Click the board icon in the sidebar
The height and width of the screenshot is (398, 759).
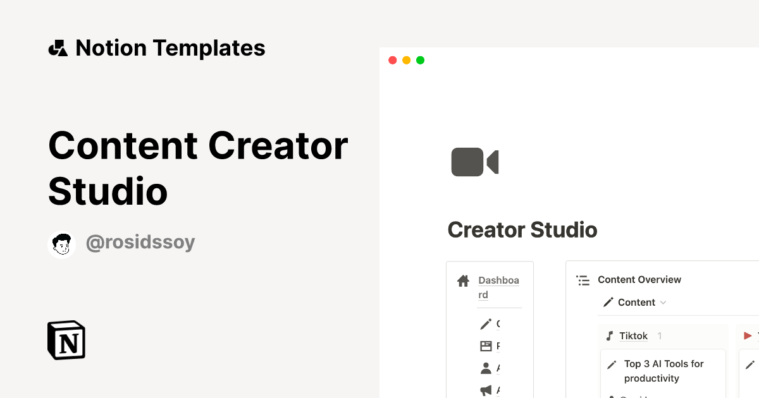pyautogui.click(x=487, y=346)
